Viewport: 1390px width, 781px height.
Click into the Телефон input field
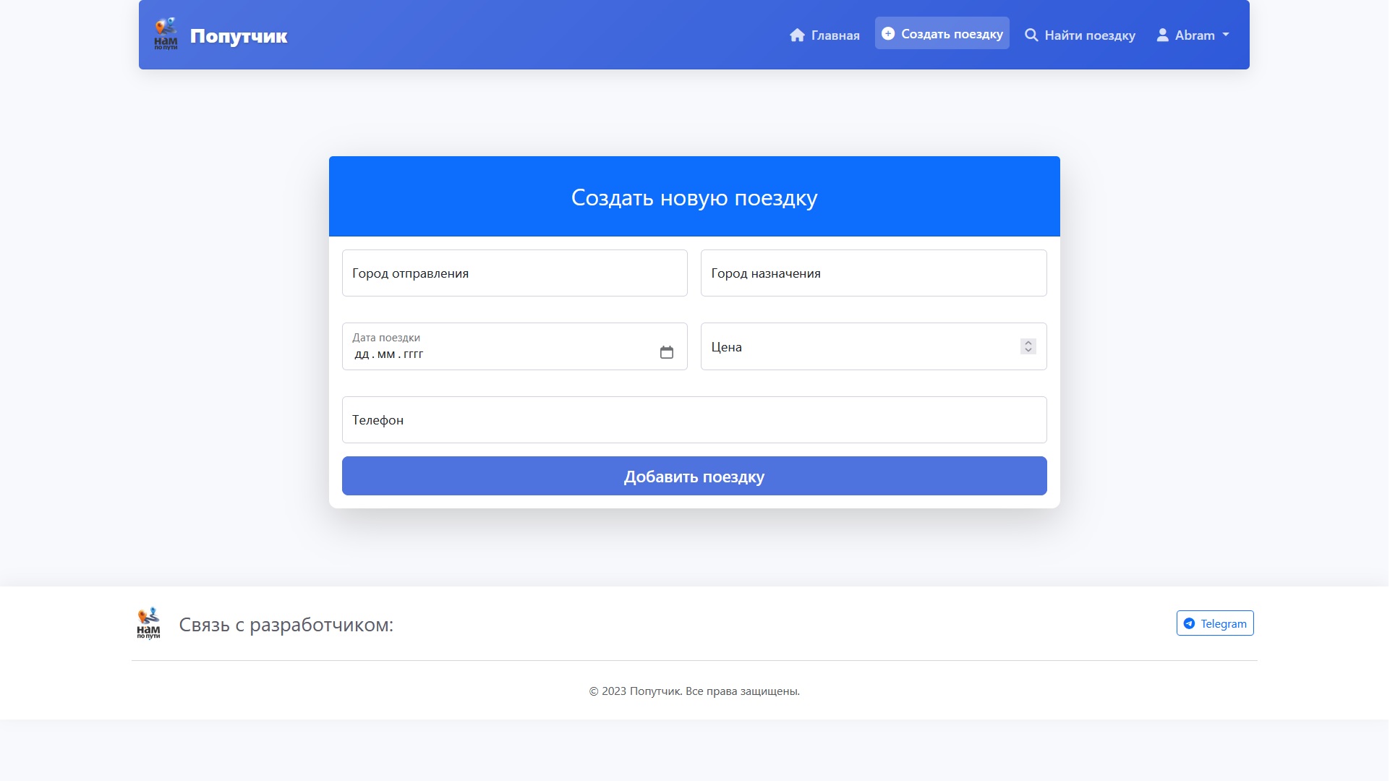694,420
